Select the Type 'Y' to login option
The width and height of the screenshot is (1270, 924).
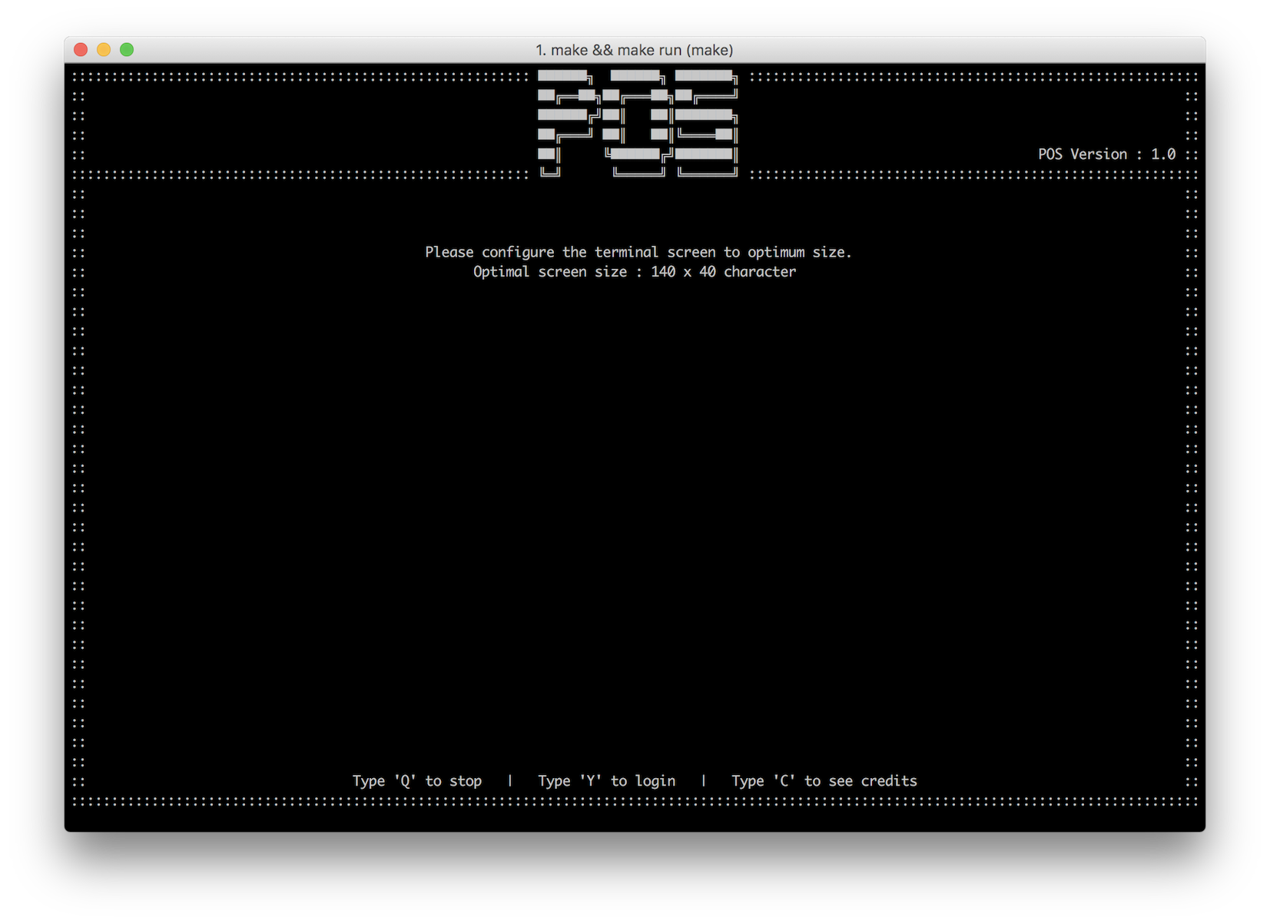[606, 780]
